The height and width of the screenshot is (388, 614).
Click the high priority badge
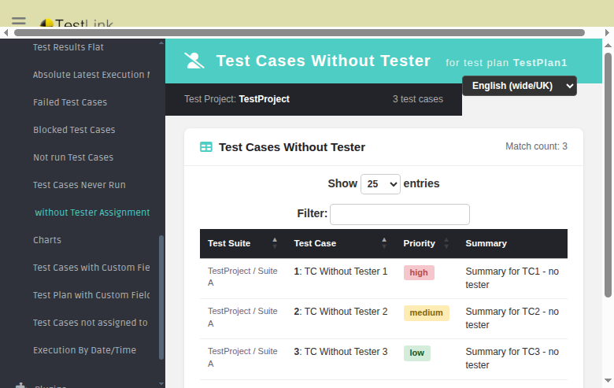coord(419,272)
